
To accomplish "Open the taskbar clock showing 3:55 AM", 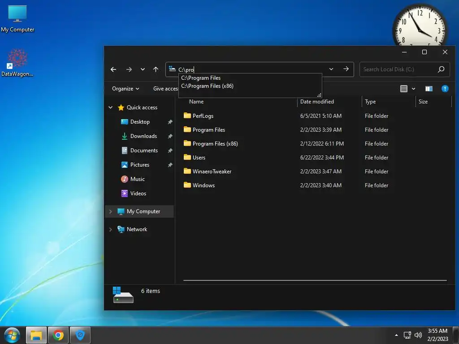I will 437,335.
